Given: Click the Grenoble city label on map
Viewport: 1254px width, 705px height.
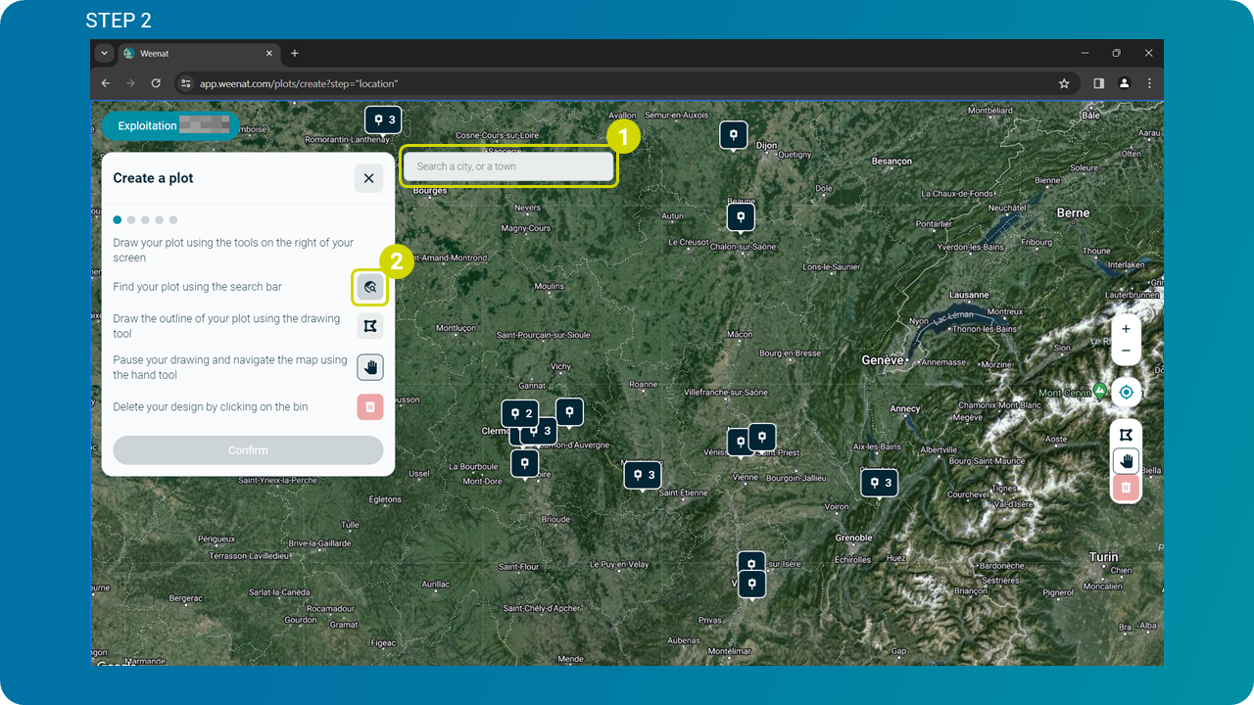Looking at the screenshot, I should 853,538.
